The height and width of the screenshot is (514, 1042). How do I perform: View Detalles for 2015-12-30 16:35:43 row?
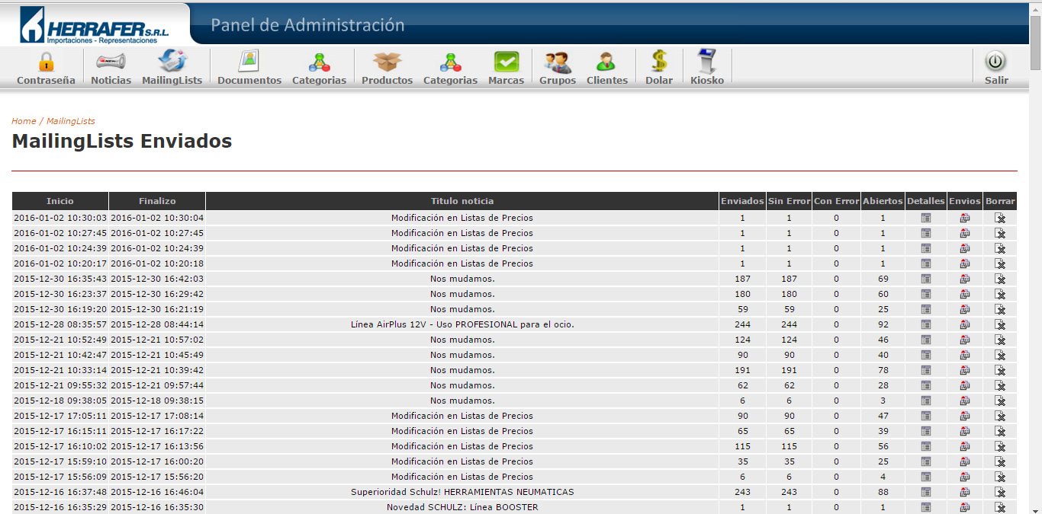tap(926, 279)
